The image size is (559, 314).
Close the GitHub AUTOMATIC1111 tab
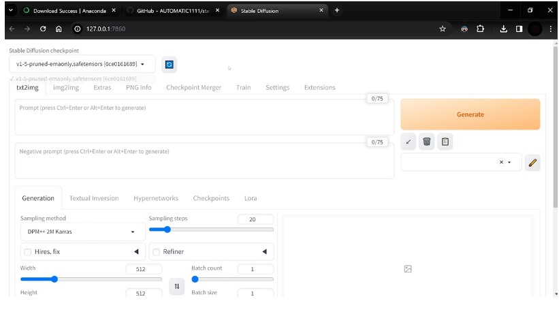pyautogui.click(x=217, y=10)
